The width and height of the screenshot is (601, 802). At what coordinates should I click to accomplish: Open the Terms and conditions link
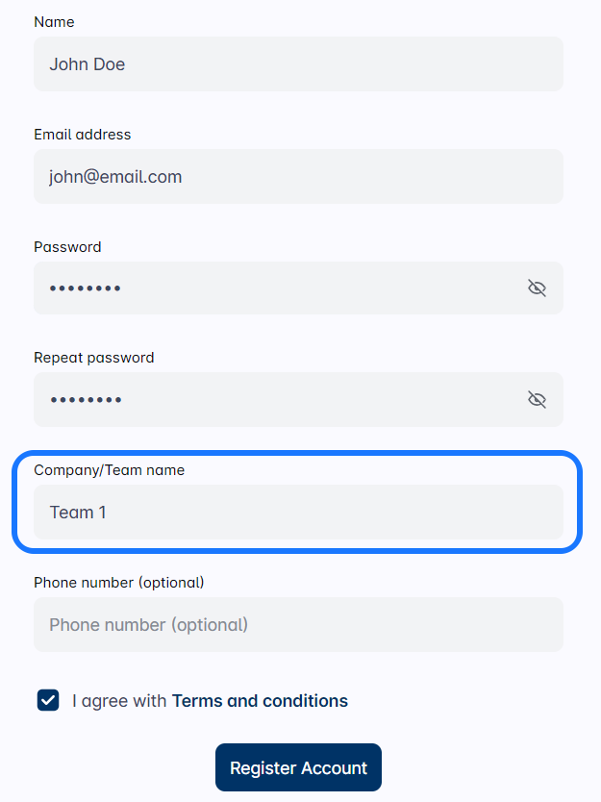(x=260, y=701)
